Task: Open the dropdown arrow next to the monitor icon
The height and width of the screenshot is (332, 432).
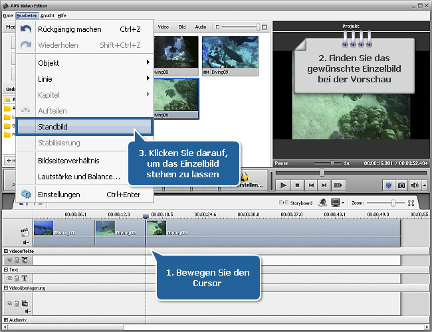Action: pyautogui.click(x=343, y=203)
